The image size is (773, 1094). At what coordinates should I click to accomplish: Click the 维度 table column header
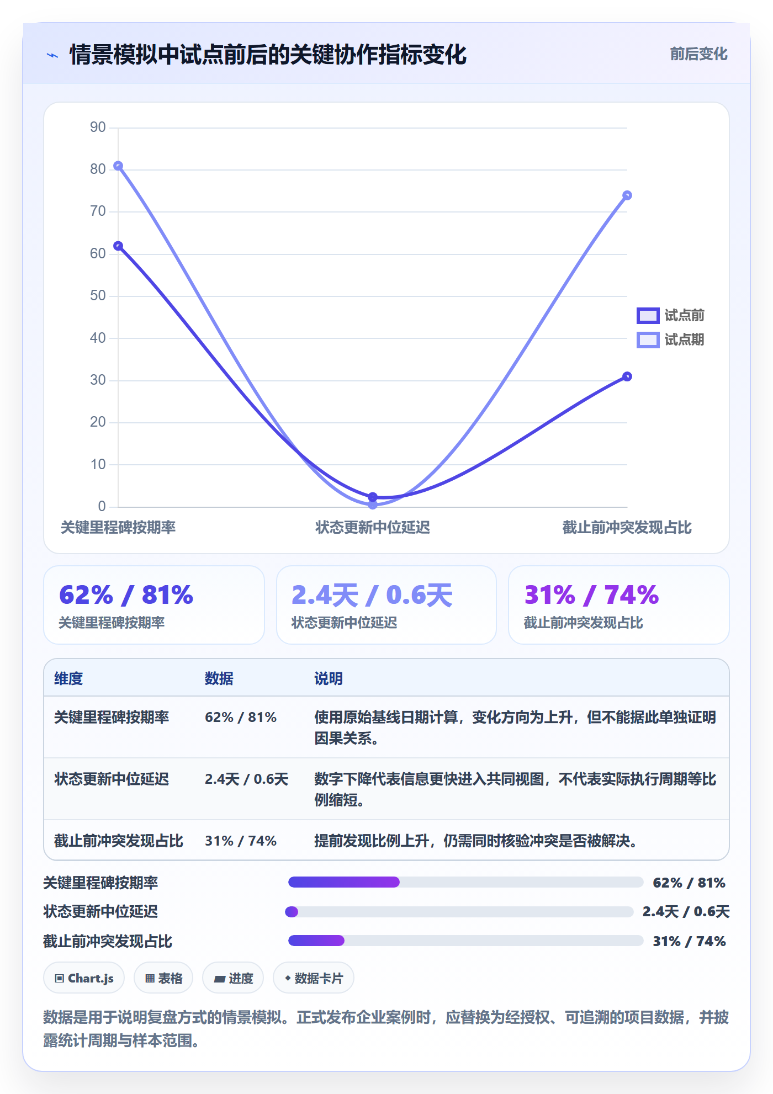(x=68, y=678)
